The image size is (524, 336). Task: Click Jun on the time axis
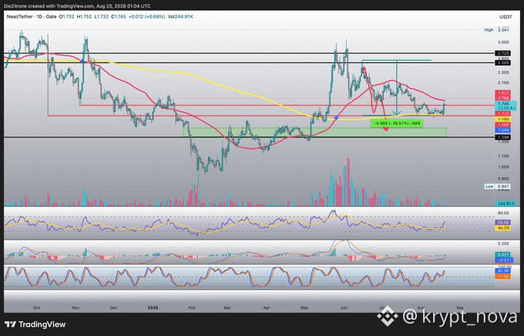pyautogui.click(x=344, y=307)
